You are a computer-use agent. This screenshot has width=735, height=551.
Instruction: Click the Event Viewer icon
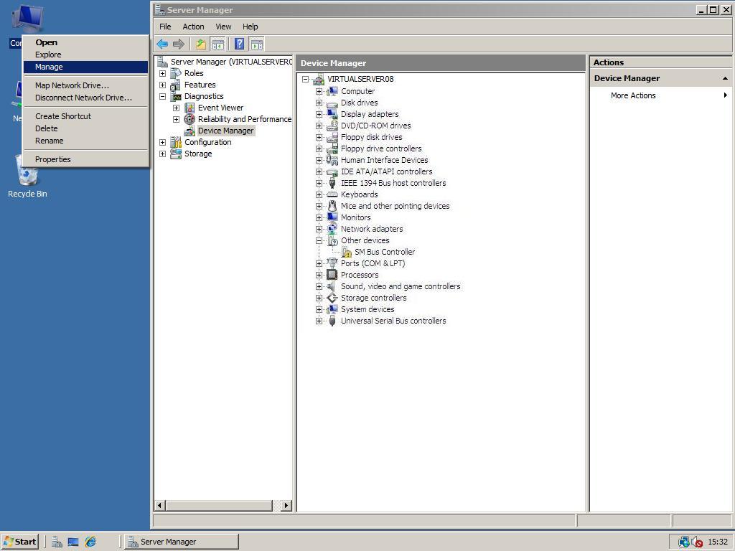pyautogui.click(x=189, y=108)
